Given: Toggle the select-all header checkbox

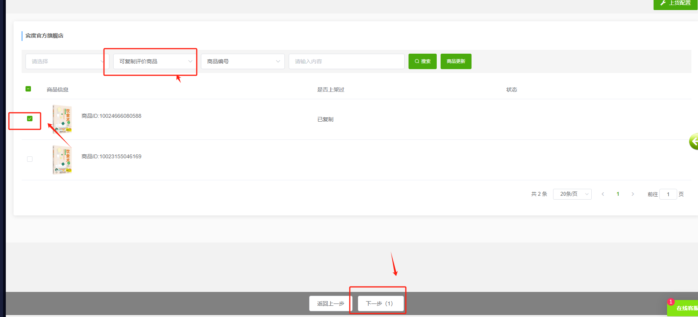Looking at the screenshot, I should 28,89.
